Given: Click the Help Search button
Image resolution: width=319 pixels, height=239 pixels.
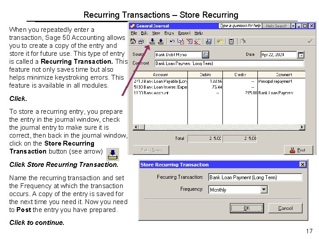Looking at the screenshot, I should (x=276, y=26).
